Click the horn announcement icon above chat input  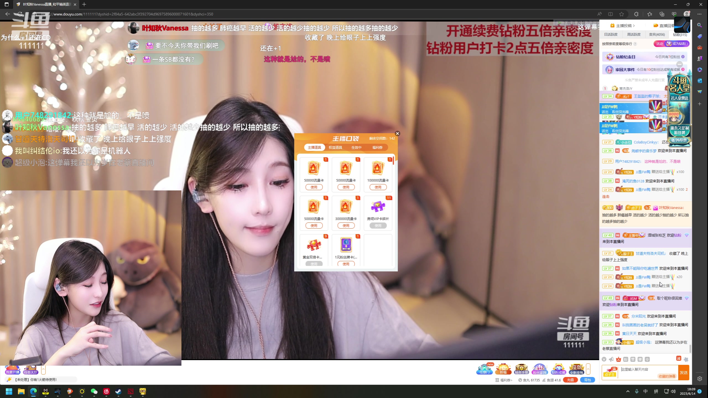[x=611, y=359]
